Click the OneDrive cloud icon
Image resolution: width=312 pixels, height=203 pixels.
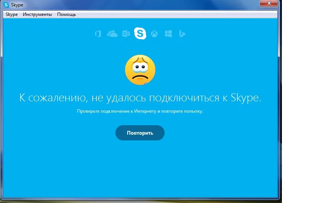pyautogui.click(x=112, y=34)
